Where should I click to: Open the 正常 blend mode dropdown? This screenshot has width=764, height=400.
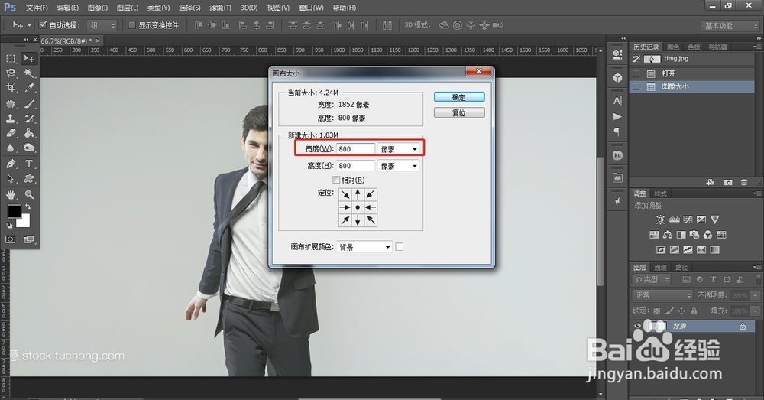coord(662,295)
